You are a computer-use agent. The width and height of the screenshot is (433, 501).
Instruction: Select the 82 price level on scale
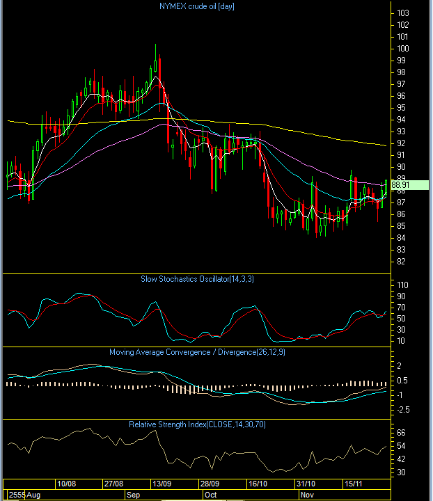(x=400, y=262)
